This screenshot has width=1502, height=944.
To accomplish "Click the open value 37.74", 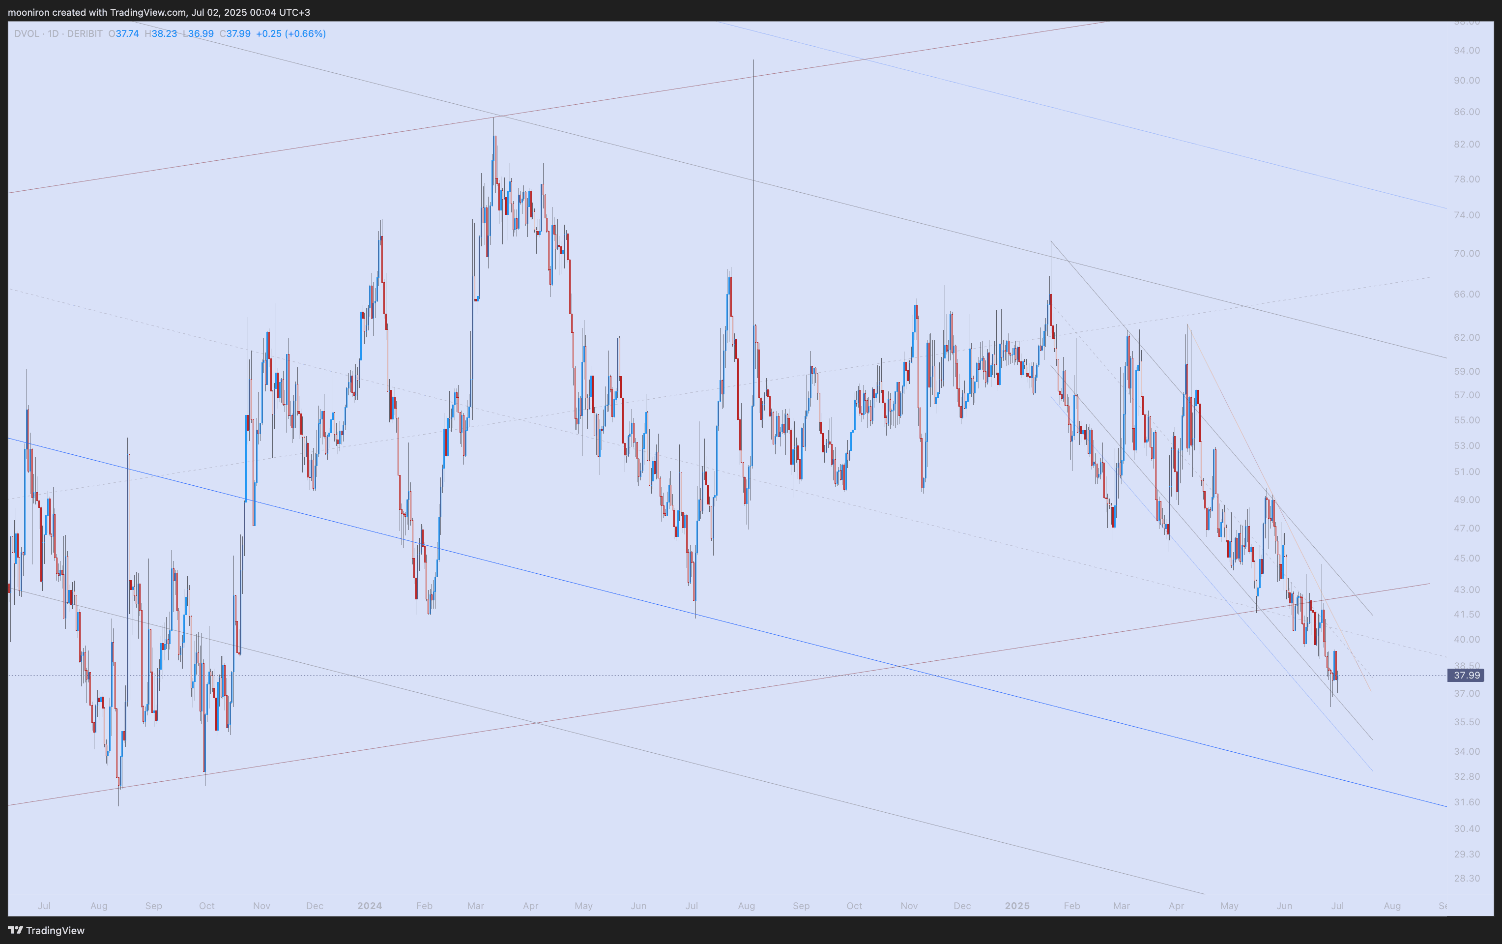I will coord(127,34).
